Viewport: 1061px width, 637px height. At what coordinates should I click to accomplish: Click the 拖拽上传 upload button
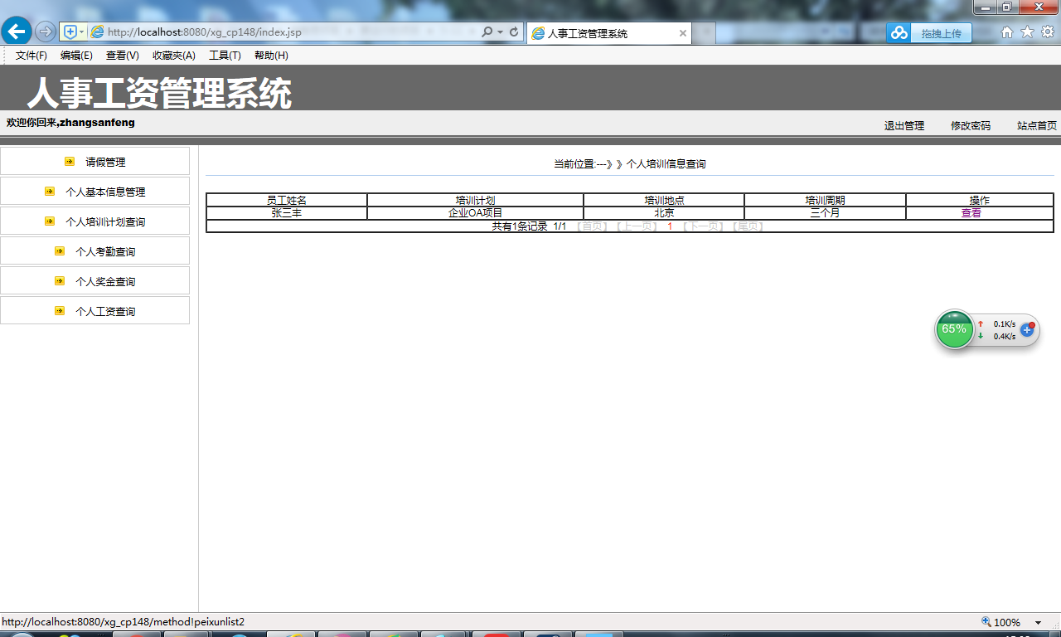tap(941, 33)
